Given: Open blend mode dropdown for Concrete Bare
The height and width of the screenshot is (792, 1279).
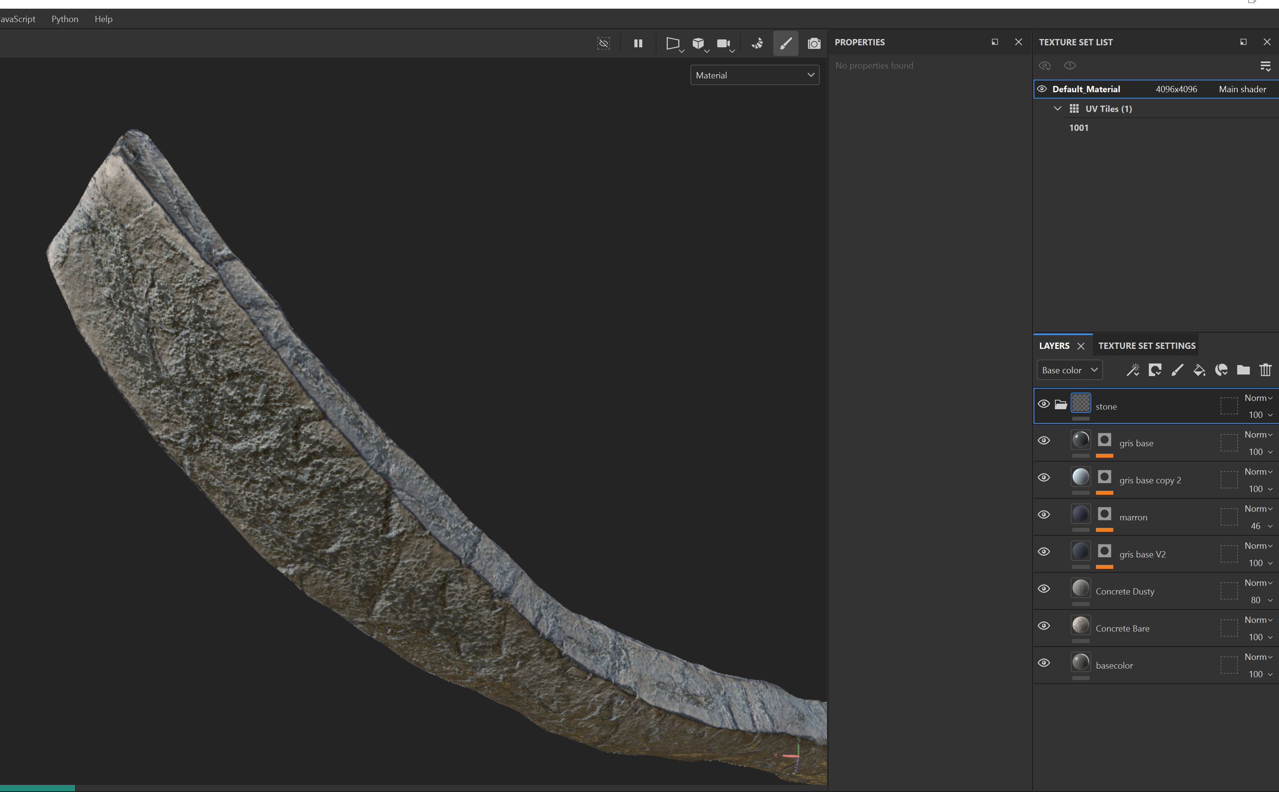Looking at the screenshot, I should 1258,620.
